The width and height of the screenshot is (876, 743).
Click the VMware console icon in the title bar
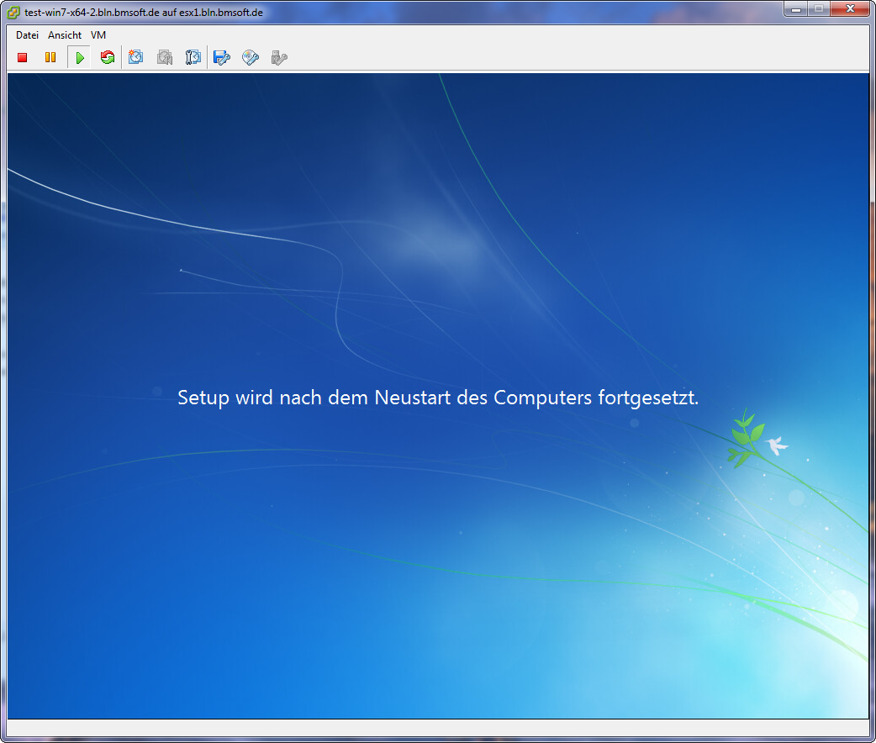13,13
